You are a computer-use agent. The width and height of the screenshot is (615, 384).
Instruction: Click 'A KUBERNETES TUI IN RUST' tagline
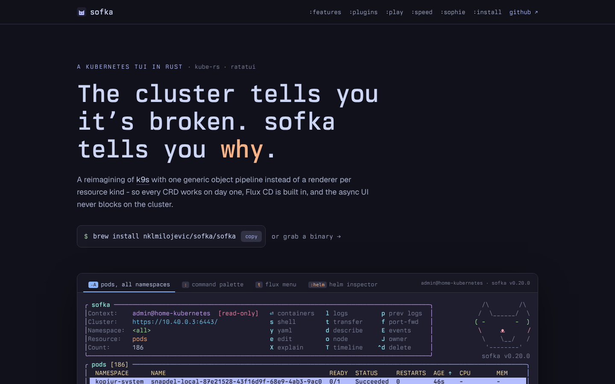pos(130,67)
